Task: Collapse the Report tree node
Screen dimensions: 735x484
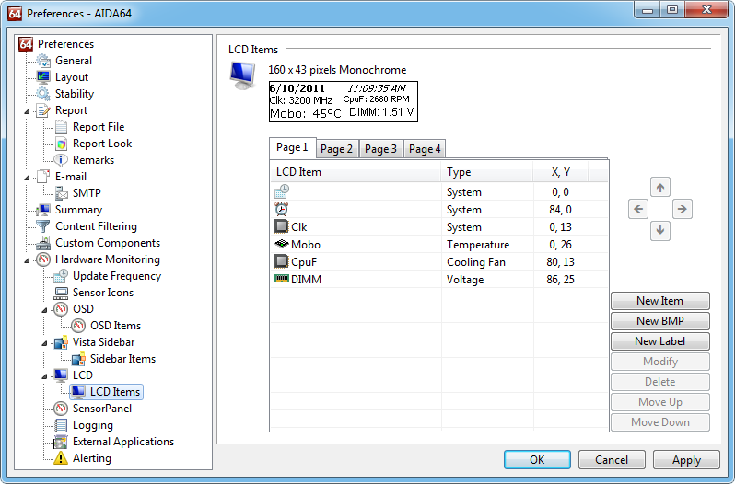Action: [28, 111]
